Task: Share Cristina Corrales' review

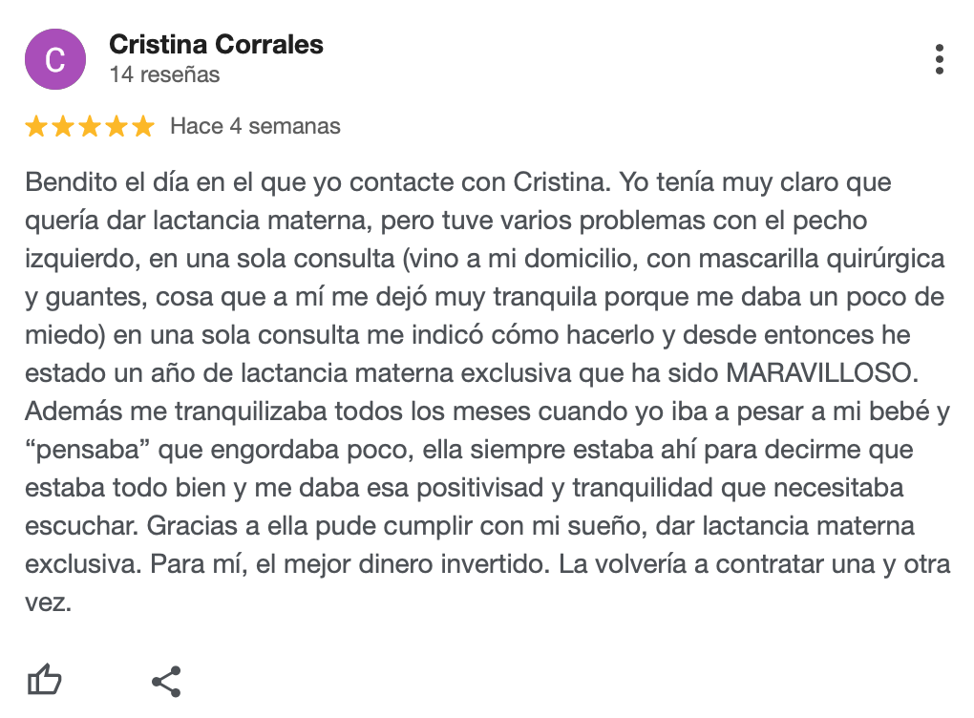Action: (x=166, y=681)
